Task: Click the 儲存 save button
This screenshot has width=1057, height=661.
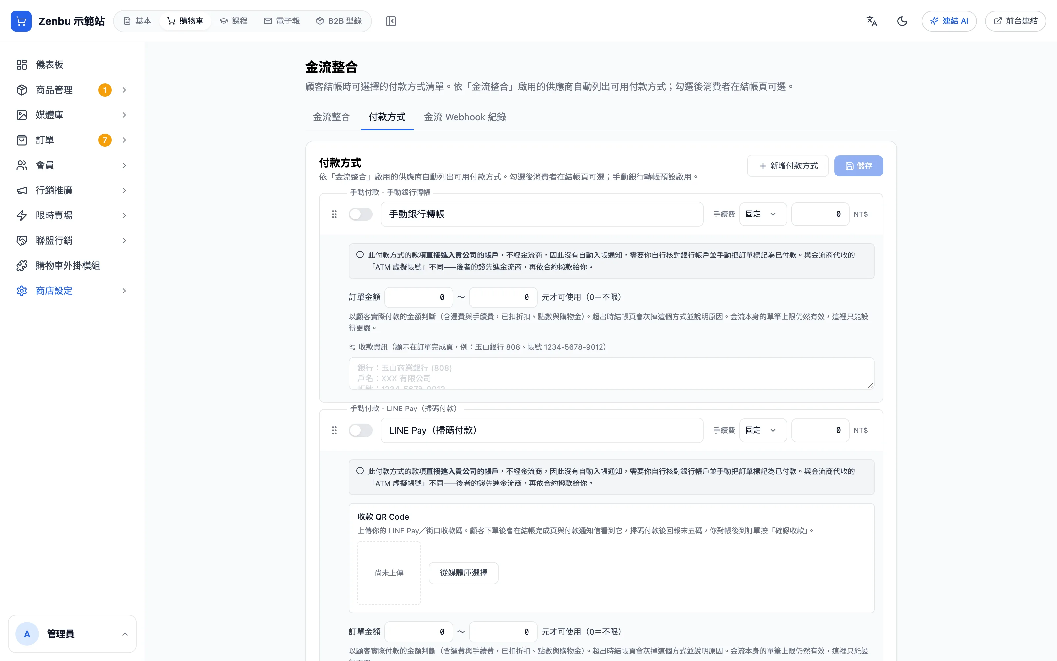Action: point(859,166)
